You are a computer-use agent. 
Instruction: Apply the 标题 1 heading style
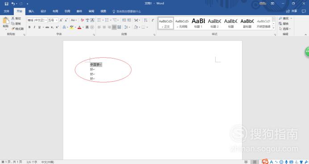pos(198,23)
